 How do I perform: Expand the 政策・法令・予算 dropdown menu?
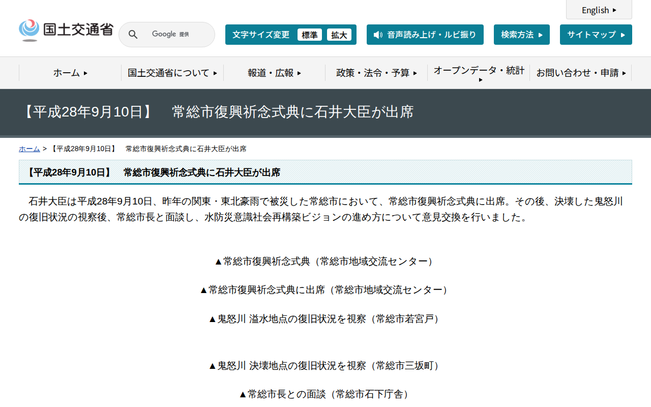[x=376, y=73]
